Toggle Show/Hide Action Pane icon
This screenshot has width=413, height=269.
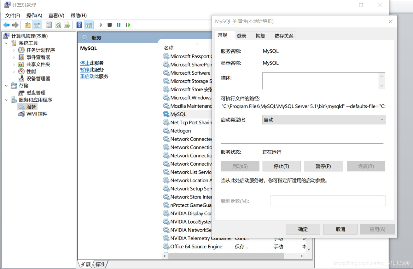[x=89, y=25]
